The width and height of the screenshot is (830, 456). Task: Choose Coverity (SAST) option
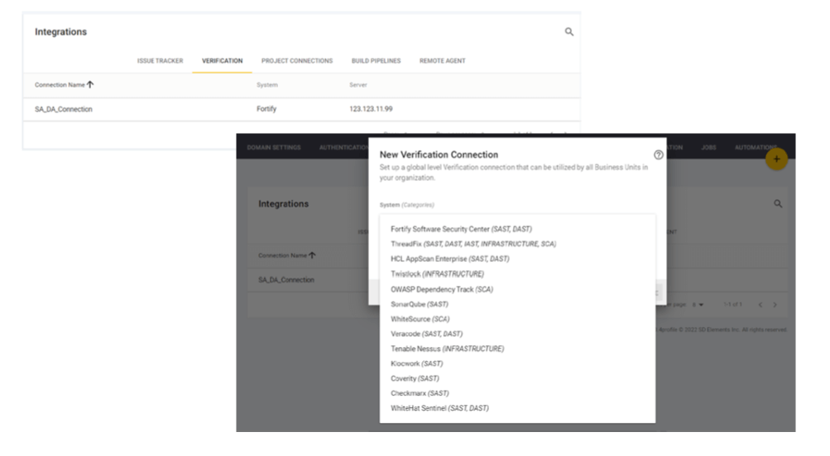pyautogui.click(x=415, y=378)
